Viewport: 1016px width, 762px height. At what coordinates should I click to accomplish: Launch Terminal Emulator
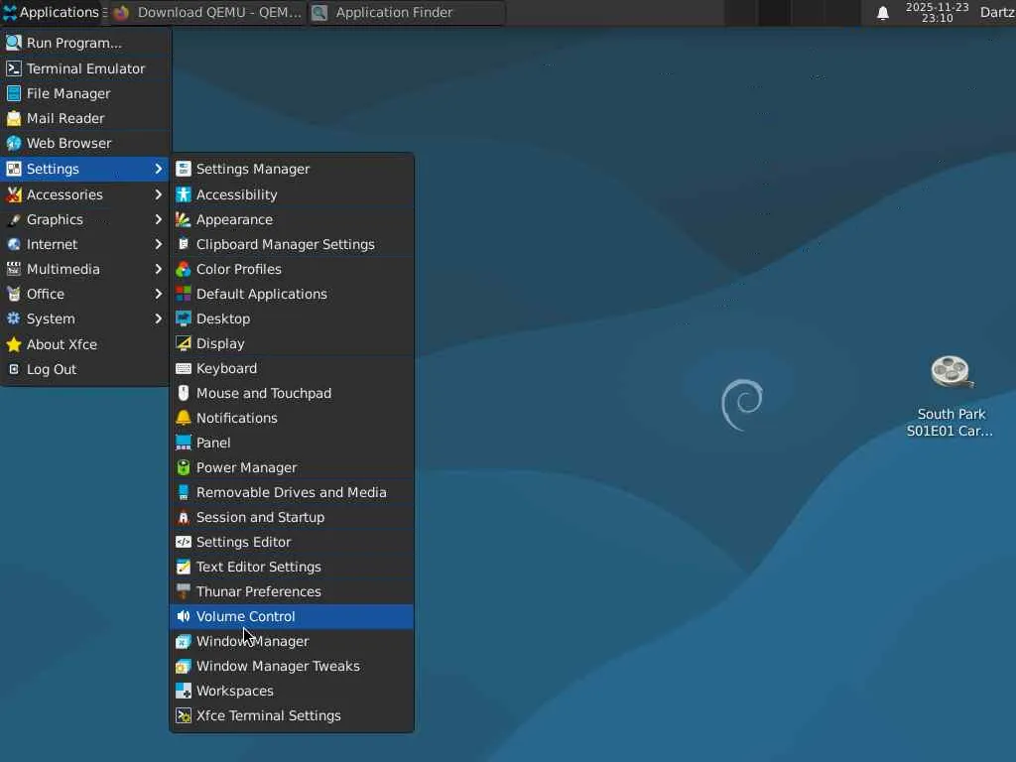click(x=85, y=68)
